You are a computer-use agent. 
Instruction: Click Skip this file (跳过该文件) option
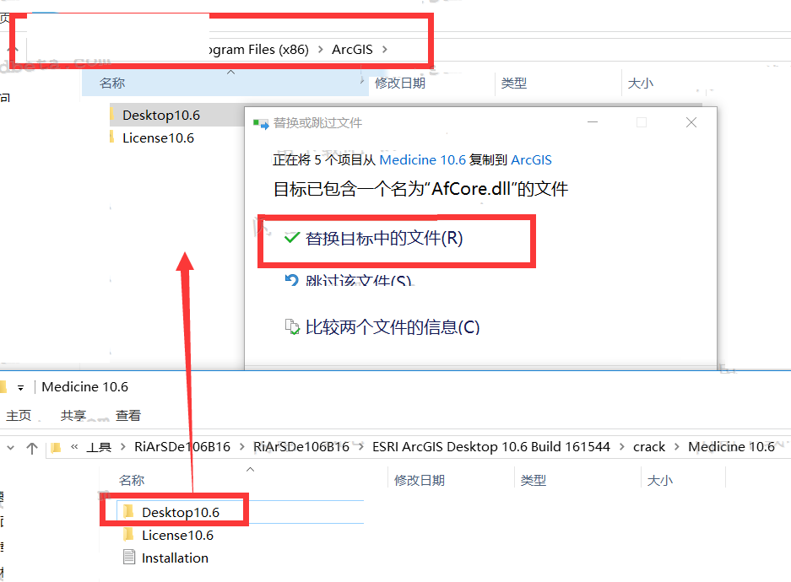pyautogui.click(x=358, y=279)
